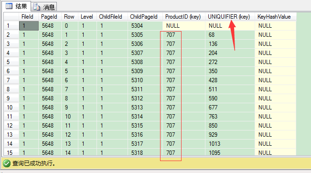Select the ChildFileId column header

pos(112,17)
